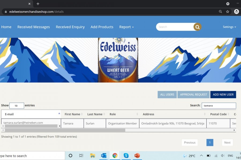The image size is (241, 160).
Task: Open a new browser tab
Action: [x=38, y=4]
